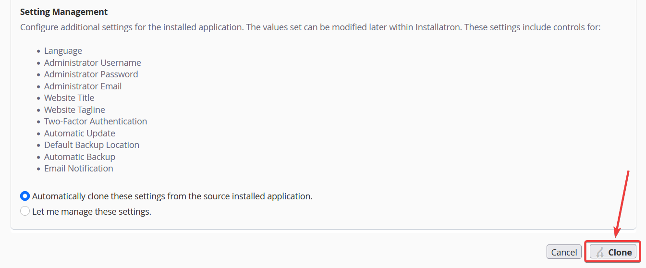
Task: Click the Email Notification list item
Action: coord(79,168)
